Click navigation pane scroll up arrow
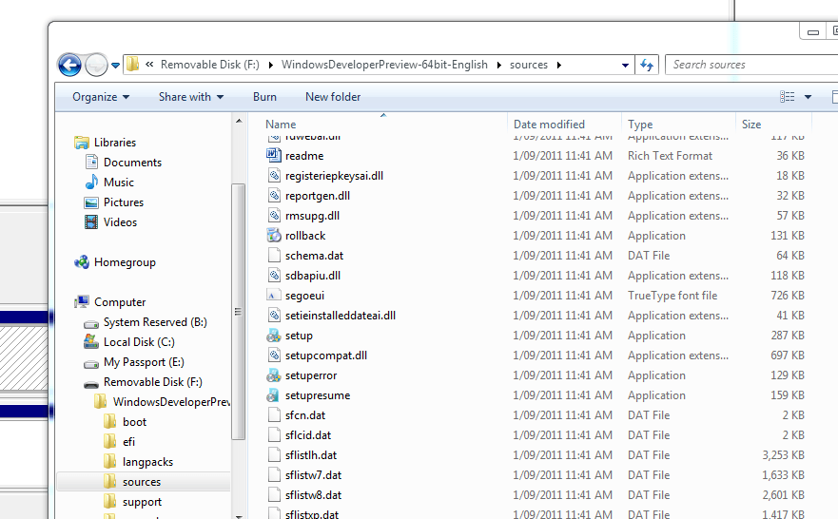The height and width of the screenshot is (519, 838). point(239,121)
